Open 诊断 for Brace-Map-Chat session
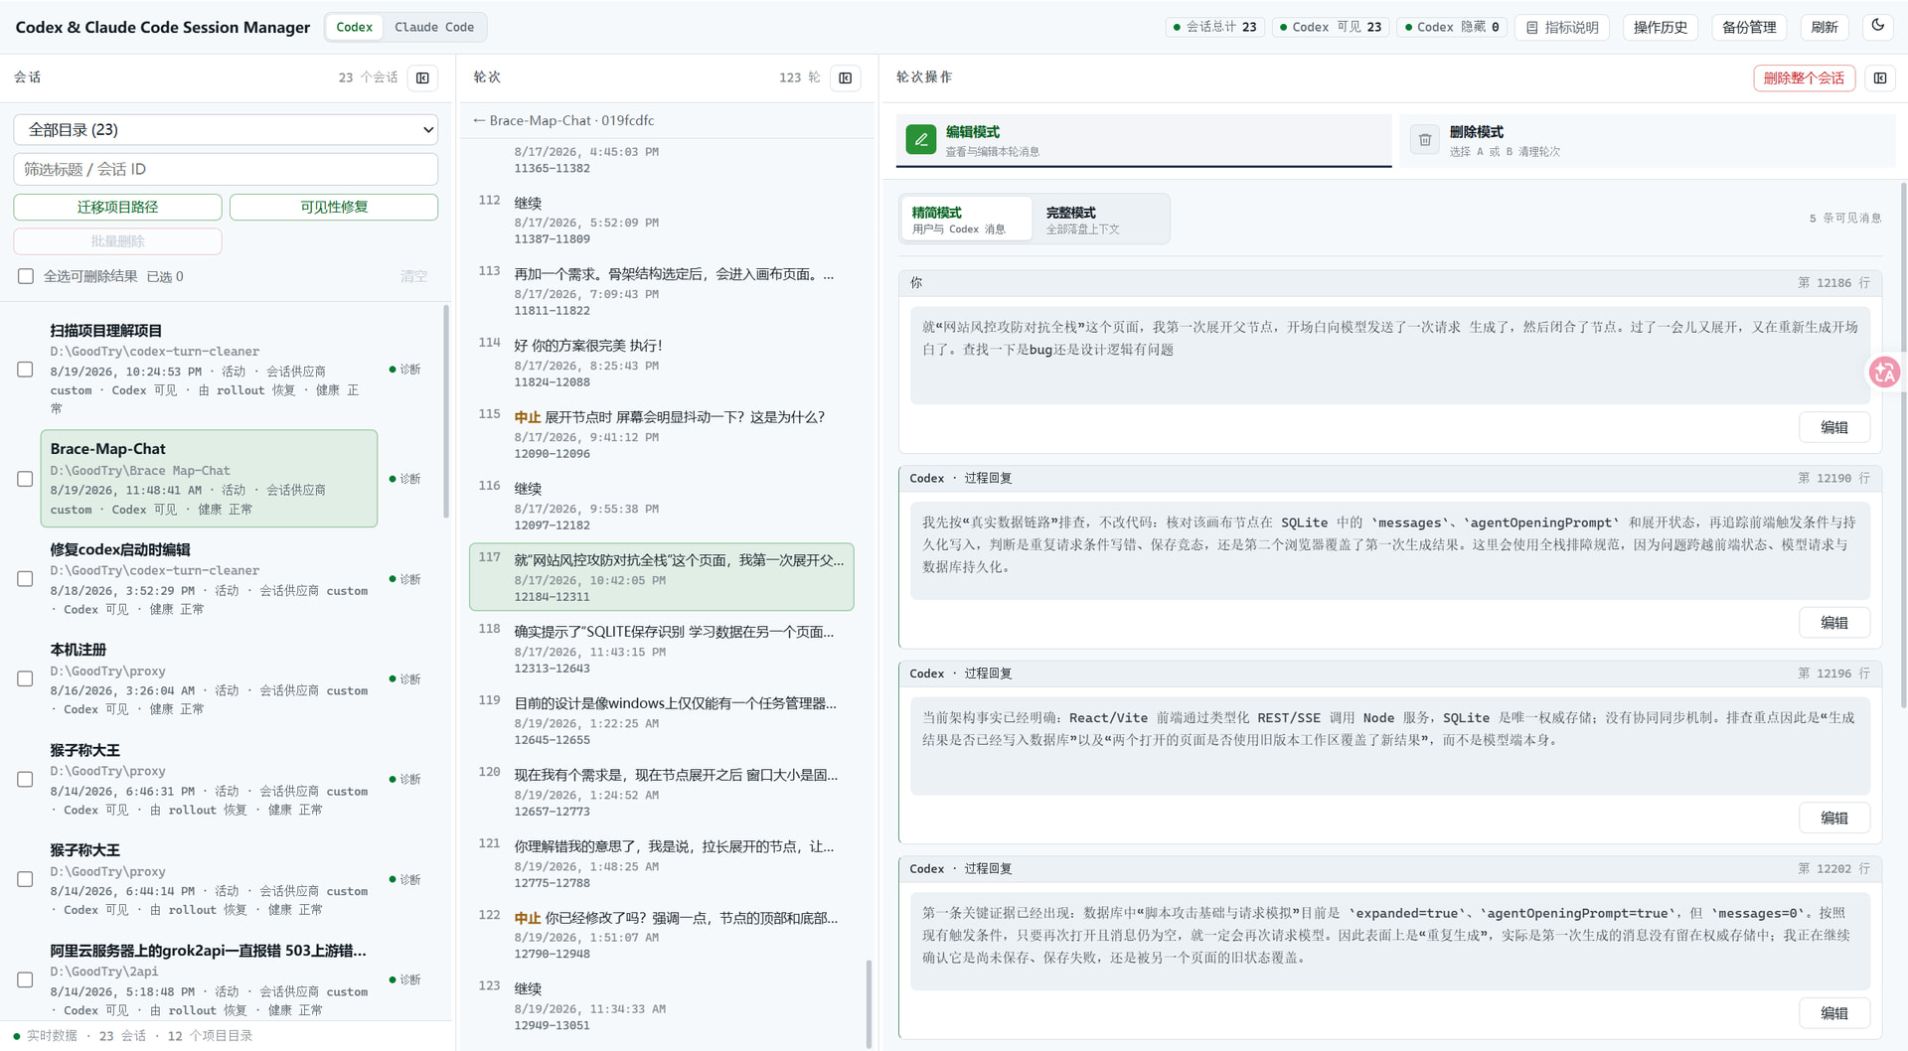1908x1051 pixels. coord(405,479)
